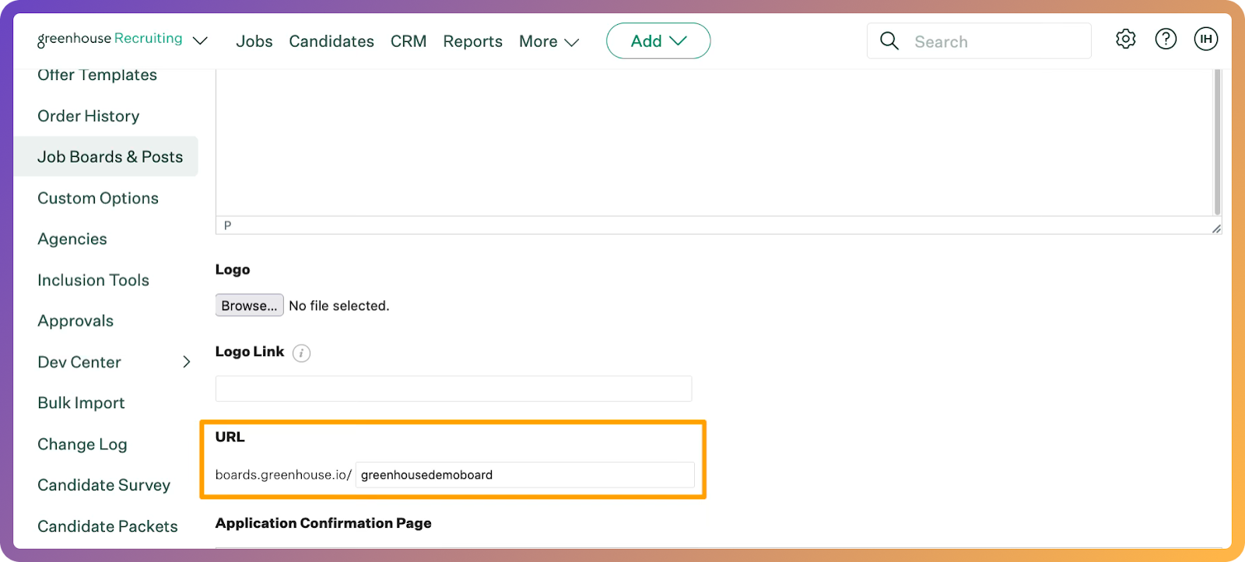1245x562 pixels.
Task: Select CRM in the top navigation
Action: coord(408,41)
